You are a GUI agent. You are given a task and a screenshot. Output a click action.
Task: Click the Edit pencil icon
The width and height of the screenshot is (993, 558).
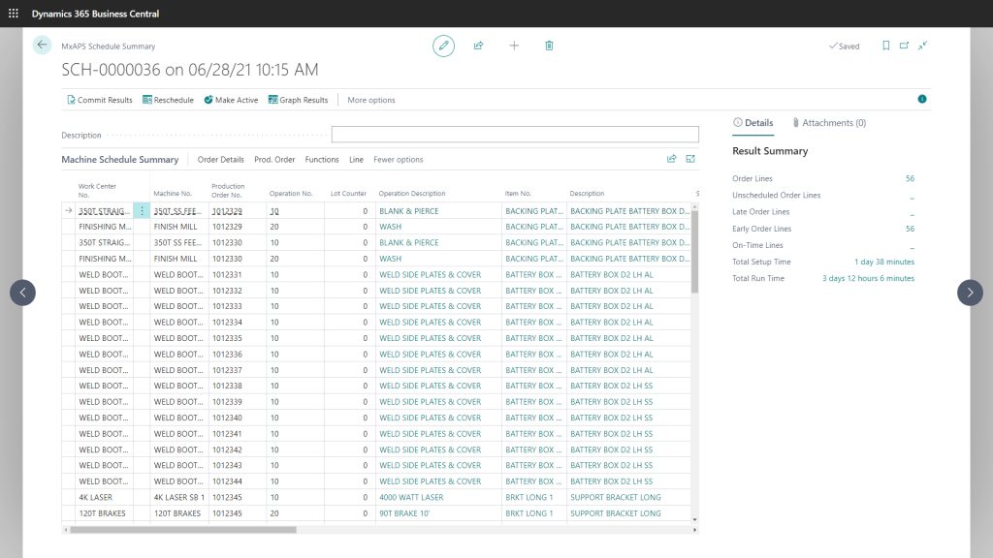coord(443,46)
